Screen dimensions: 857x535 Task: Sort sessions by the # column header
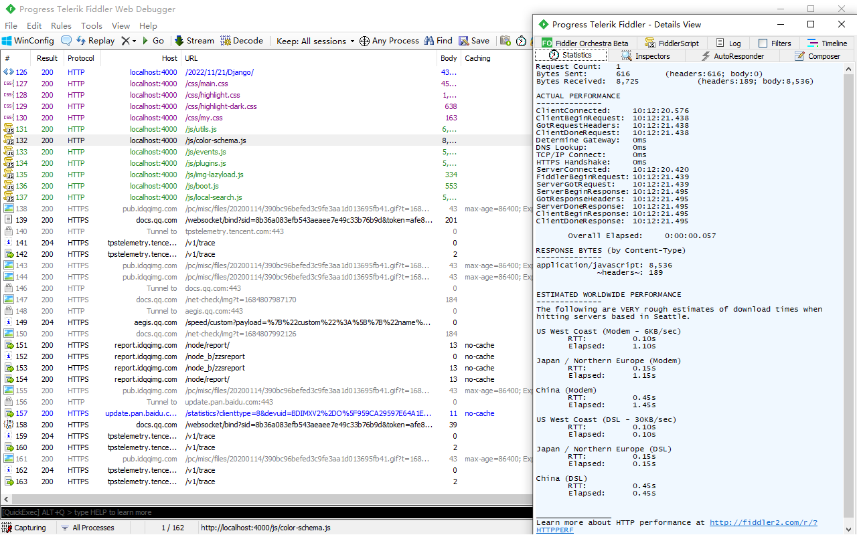[x=16, y=58]
